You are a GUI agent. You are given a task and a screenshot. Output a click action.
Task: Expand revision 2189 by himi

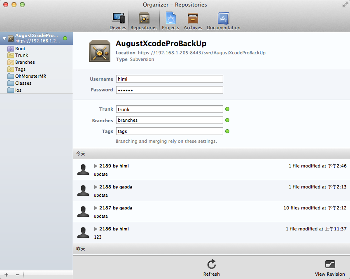[96, 166]
